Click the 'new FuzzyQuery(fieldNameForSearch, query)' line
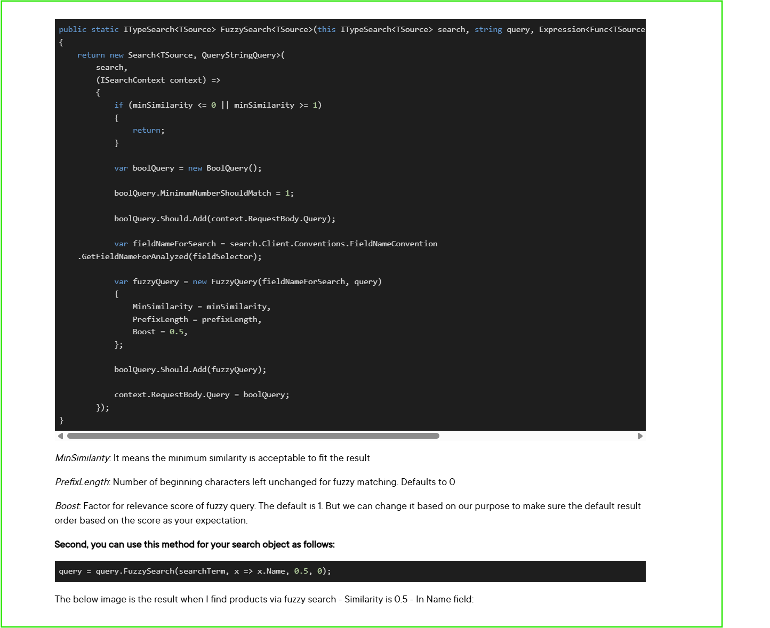This screenshot has width=770, height=628. pyautogui.click(x=247, y=281)
